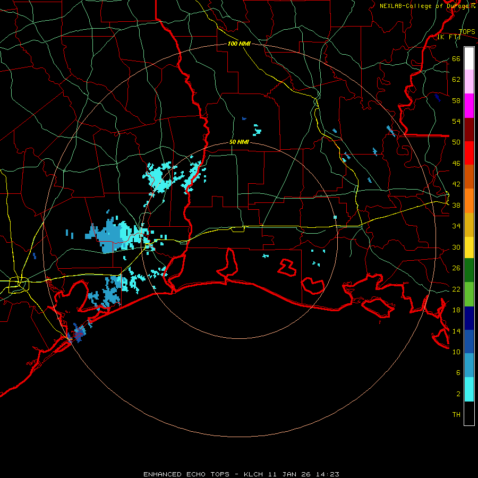The height and width of the screenshot is (478, 478).
Task: Click the light pink 62 kft legend swatch
Action: point(469,81)
